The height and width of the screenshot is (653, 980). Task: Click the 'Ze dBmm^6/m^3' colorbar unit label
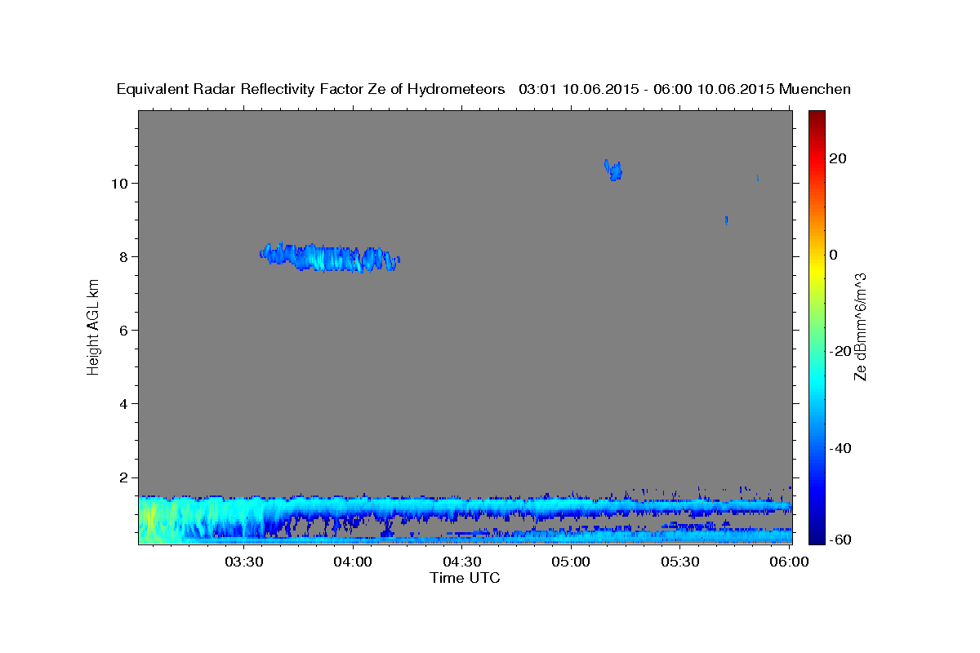pyautogui.click(x=860, y=326)
